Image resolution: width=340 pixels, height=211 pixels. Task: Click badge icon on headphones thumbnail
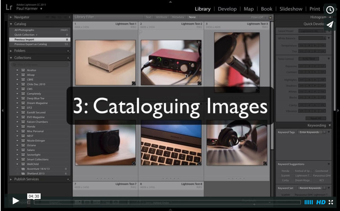click(x=265, y=163)
